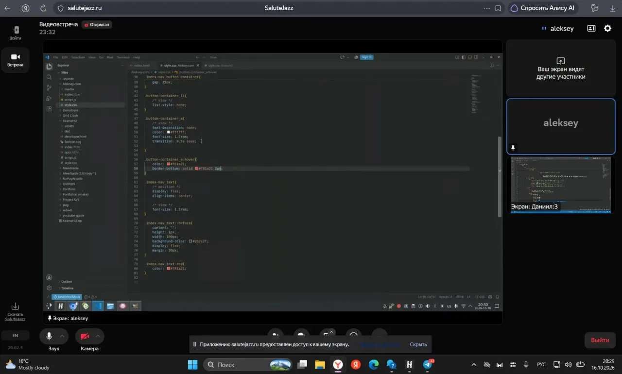Show hidden tray icons chevron

point(474,364)
